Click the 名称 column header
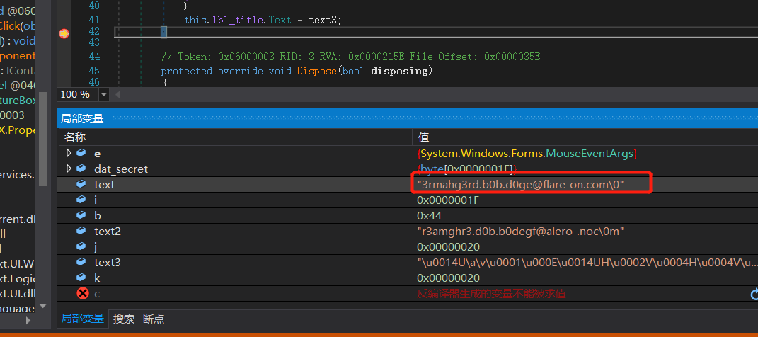This screenshot has width=758, height=337. [x=75, y=137]
